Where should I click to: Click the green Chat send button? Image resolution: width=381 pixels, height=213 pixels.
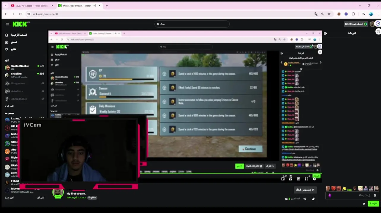373,204
